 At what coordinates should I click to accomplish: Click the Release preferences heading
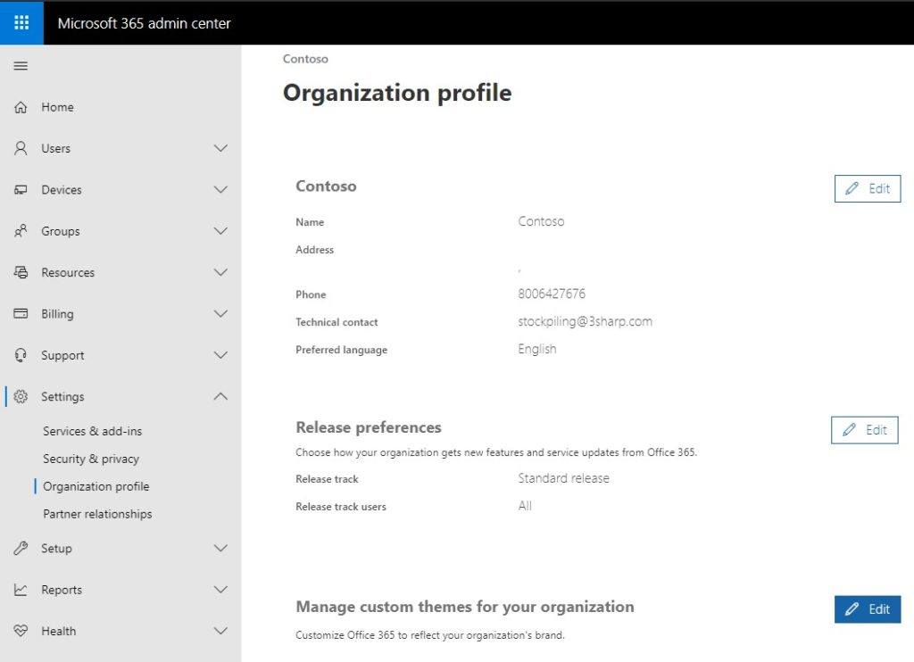click(369, 427)
